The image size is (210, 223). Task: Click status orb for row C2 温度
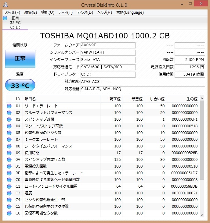(9, 193)
